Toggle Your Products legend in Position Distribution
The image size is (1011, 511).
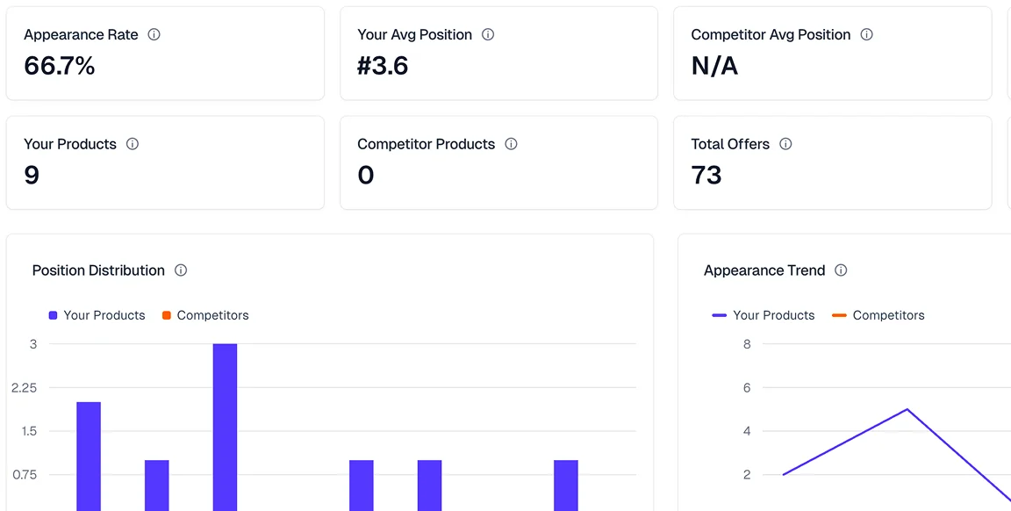[x=97, y=315]
